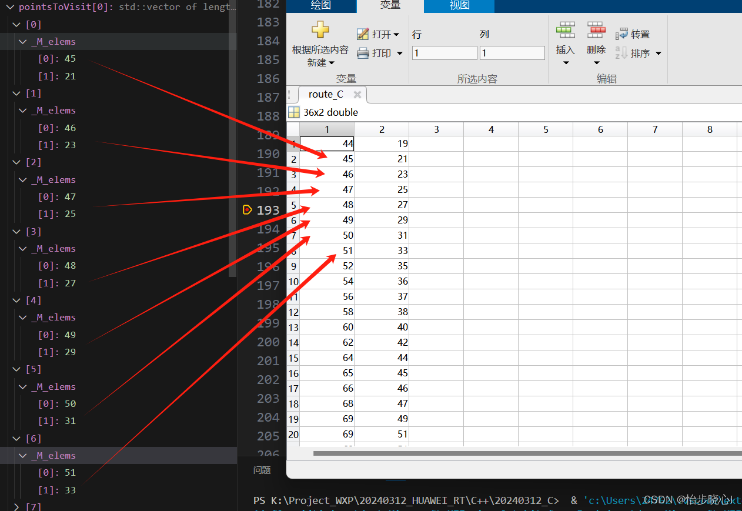Select the variable row '[1]: 25'

click(x=118, y=214)
